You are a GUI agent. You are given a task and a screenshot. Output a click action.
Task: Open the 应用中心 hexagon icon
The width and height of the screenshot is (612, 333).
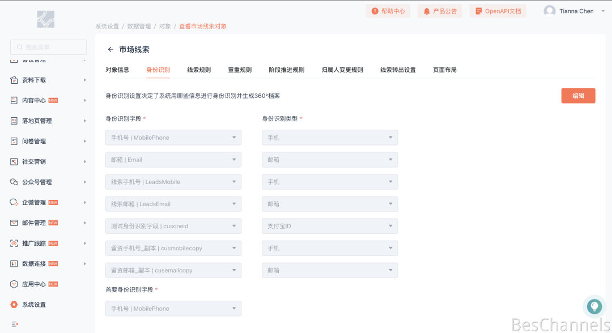click(14, 284)
